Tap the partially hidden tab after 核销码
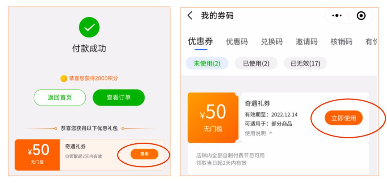Screen dimensions: 387x184 (x=371, y=42)
